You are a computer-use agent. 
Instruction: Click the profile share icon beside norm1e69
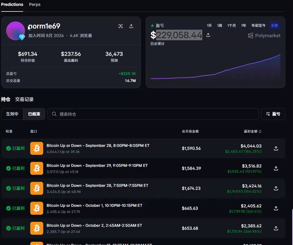(x=131, y=26)
